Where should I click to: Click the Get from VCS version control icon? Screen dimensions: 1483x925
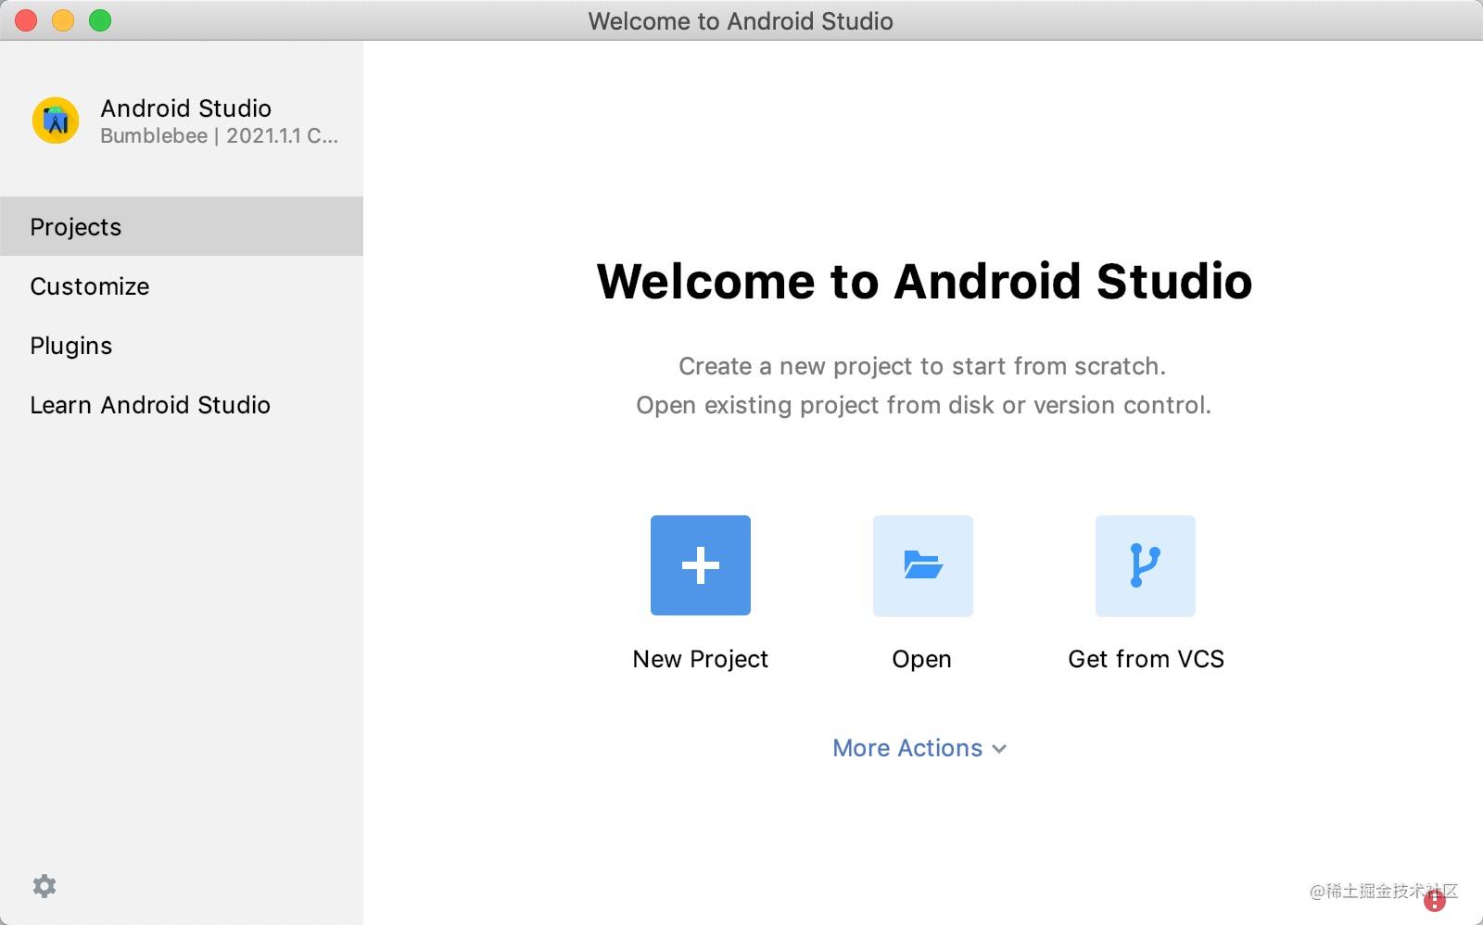(x=1145, y=565)
